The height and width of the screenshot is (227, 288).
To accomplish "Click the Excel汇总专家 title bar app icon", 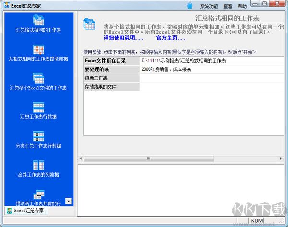I will [x=7, y=5].
